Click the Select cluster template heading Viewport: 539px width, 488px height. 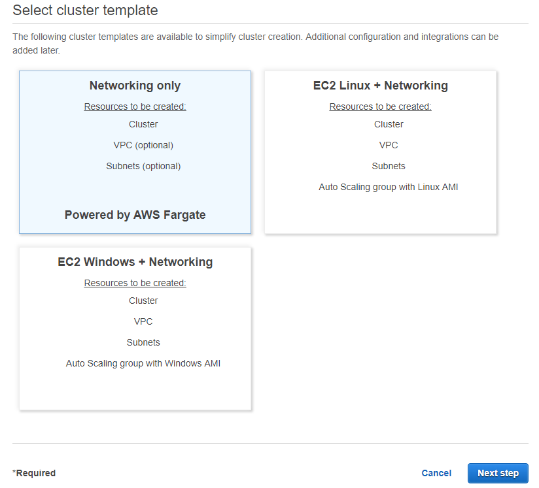click(x=85, y=10)
